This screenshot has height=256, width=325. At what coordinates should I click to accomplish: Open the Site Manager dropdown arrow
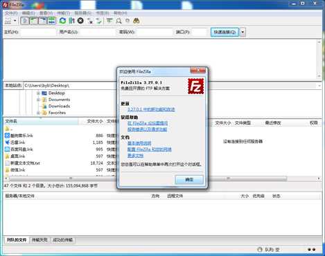tap(15, 21)
